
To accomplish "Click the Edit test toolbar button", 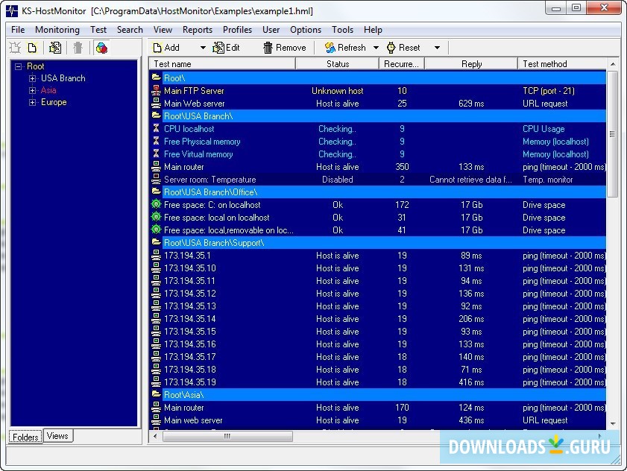I will pyautogui.click(x=227, y=48).
